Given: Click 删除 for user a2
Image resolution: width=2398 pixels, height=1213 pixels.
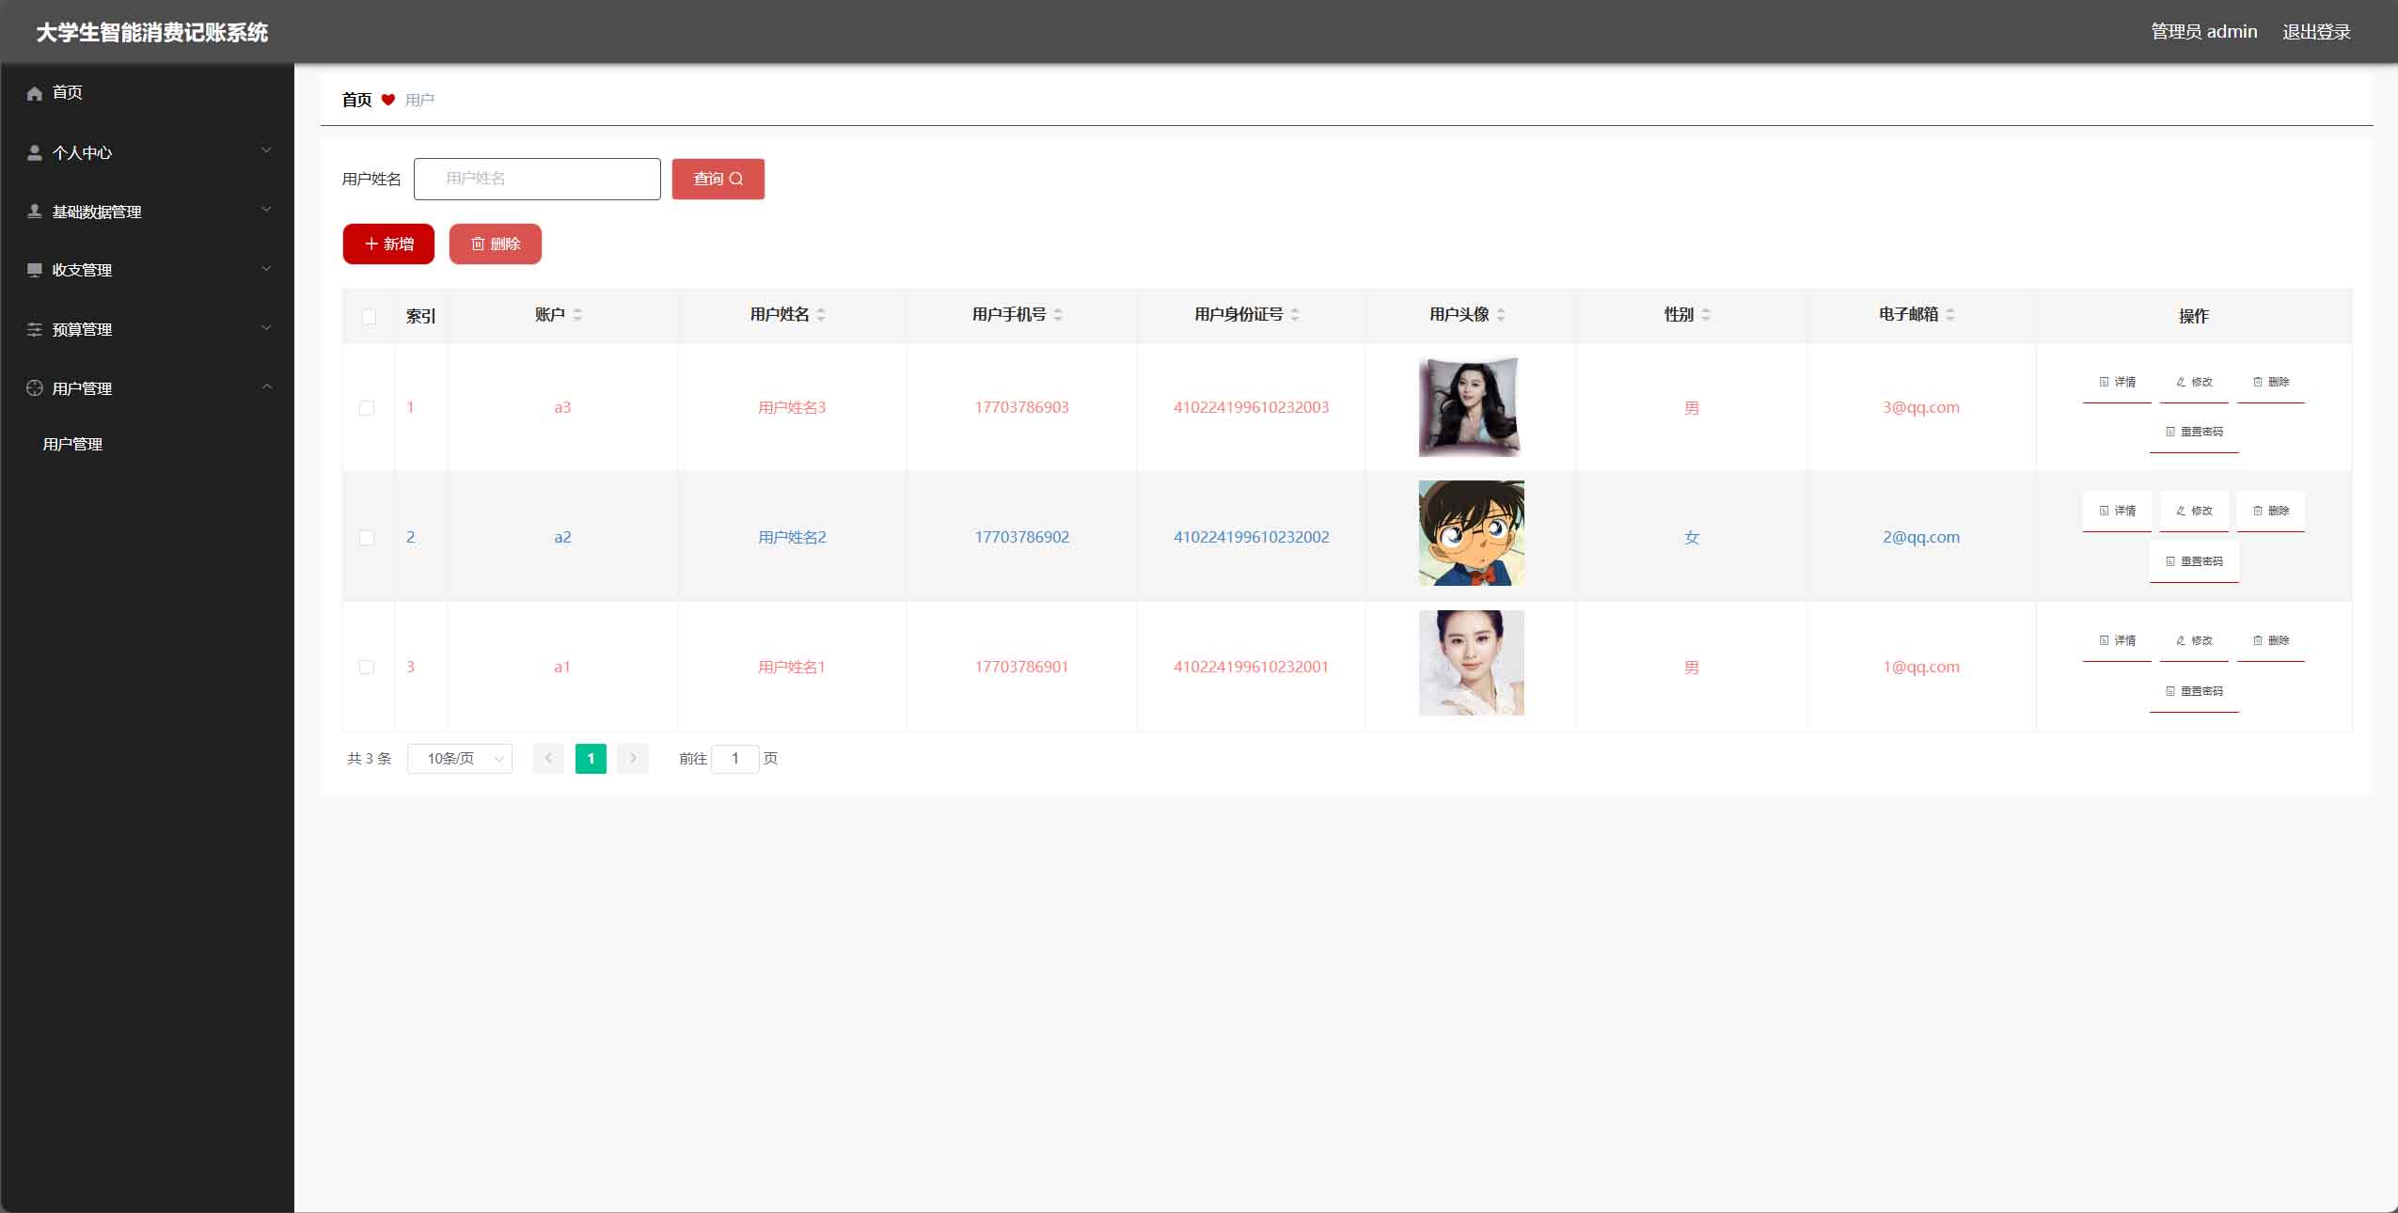Looking at the screenshot, I should 2271,511.
